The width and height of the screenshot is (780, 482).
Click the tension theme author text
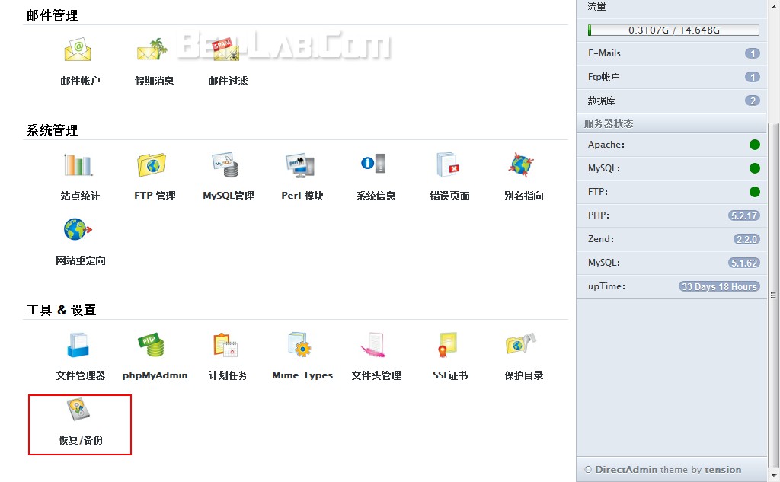click(x=723, y=470)
